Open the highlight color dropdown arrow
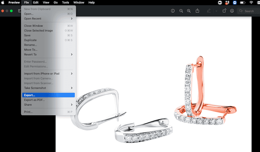Image resolution: width=260 pixels, height=152 pixels. [x=216, y=11]
